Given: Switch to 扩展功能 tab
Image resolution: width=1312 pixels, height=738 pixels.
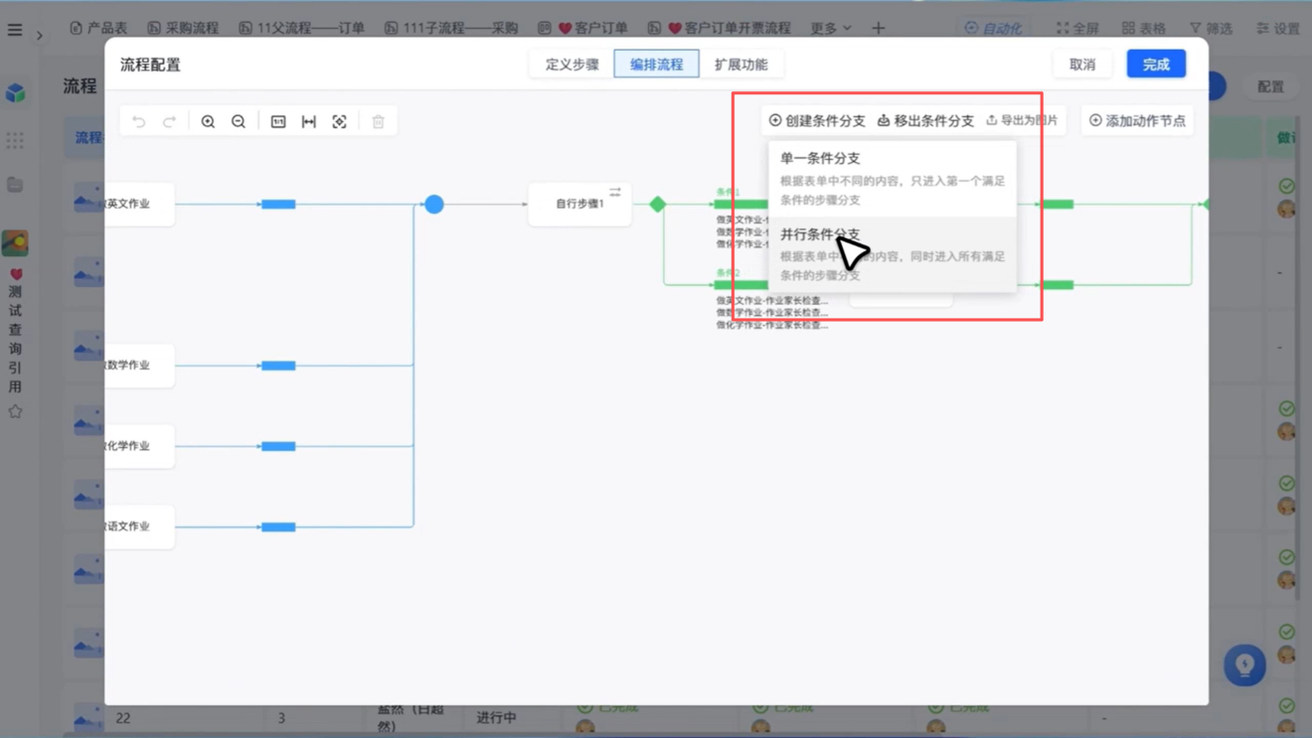Looking at the screenshot, I should [x=740, y=64].
